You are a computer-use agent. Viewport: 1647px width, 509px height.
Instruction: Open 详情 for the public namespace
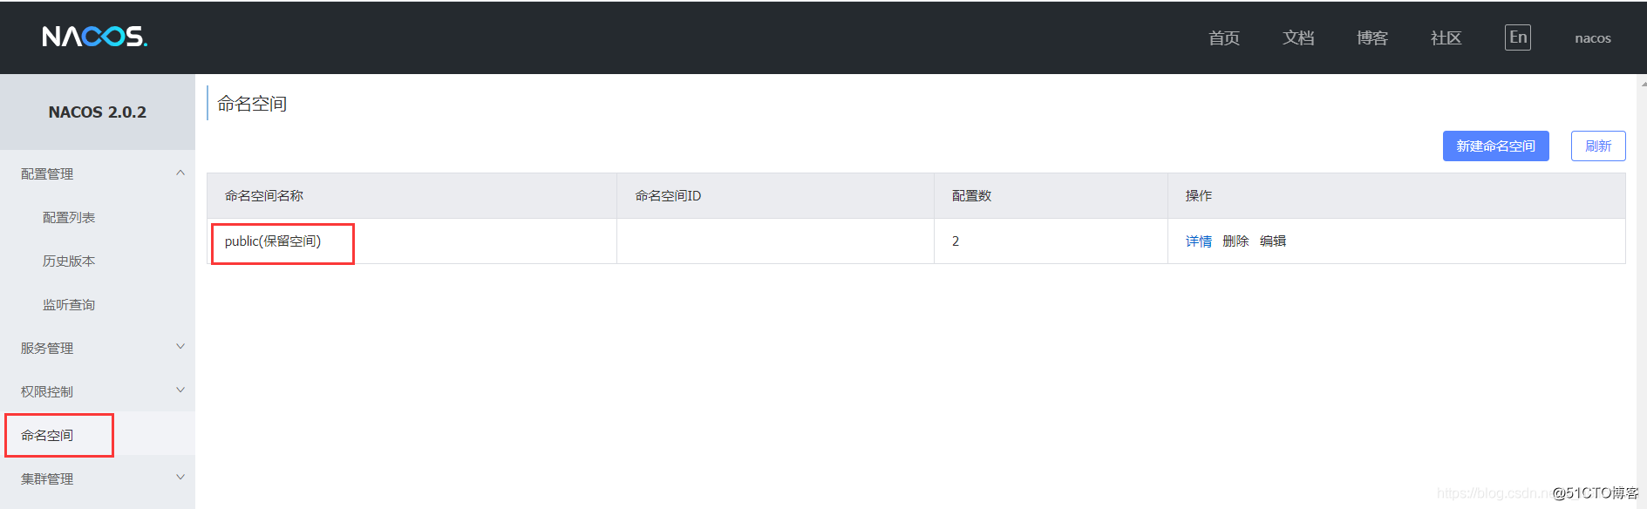coord(1198,241)
